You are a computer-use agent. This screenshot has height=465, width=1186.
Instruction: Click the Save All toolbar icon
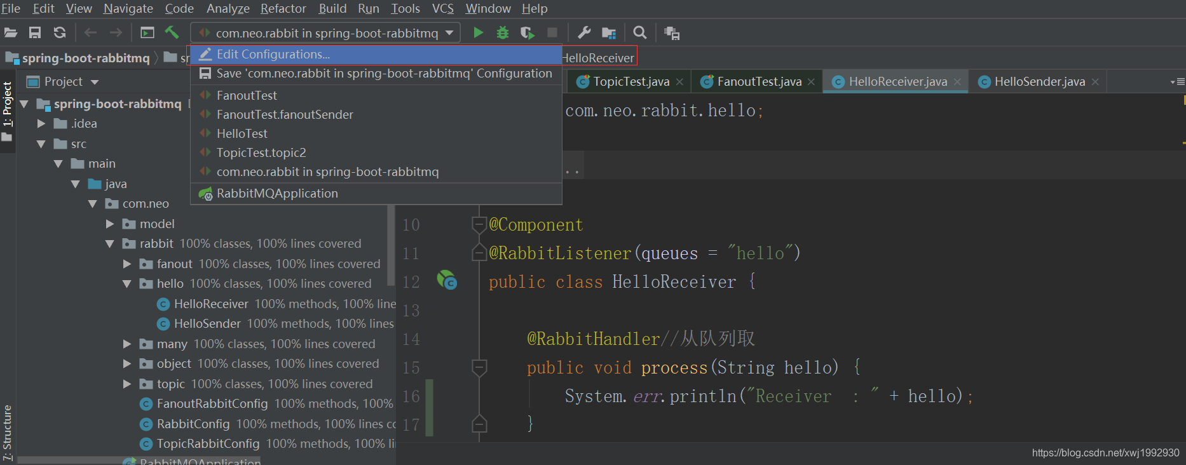point(35,32)
